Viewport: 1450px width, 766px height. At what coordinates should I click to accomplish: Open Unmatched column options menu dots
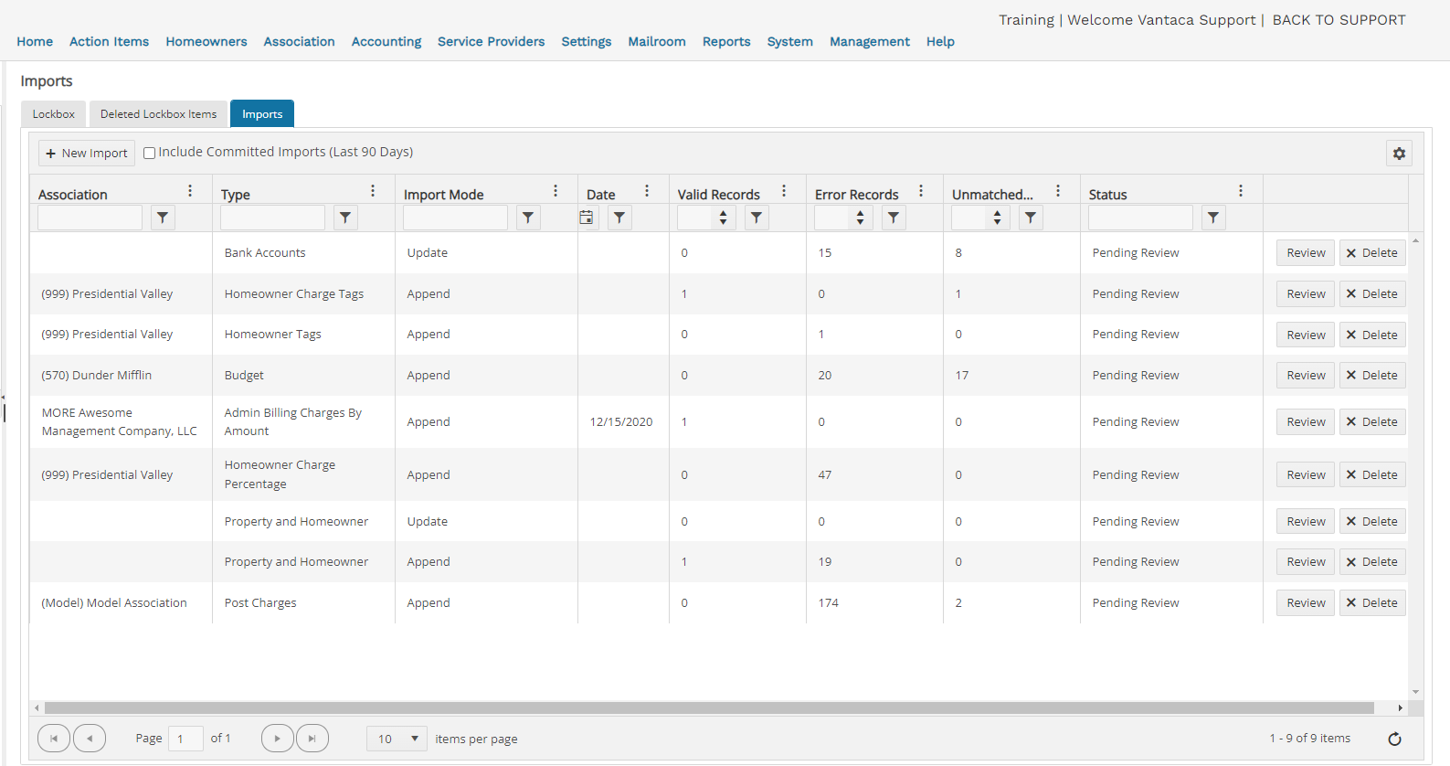click(x=1058, y=191)
